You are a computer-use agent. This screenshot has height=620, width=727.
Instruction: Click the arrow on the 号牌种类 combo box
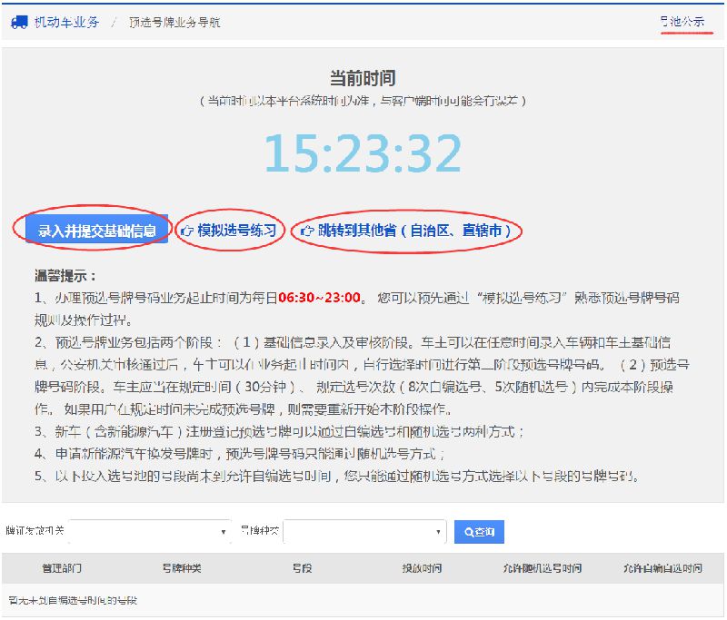click(438, 531)
